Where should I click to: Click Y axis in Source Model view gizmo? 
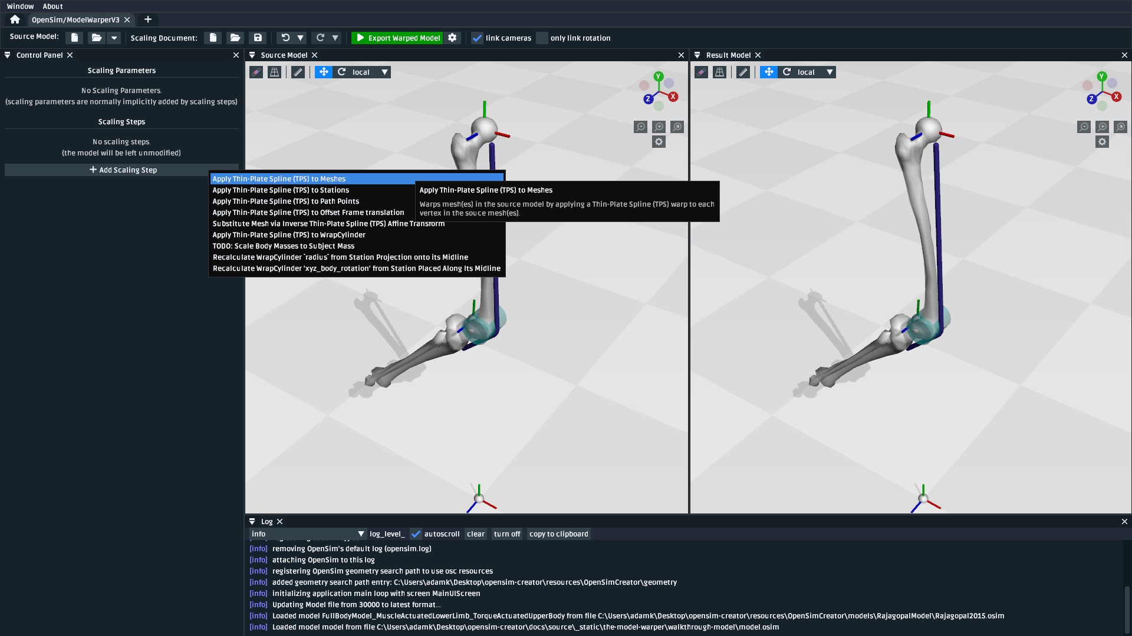click(659, 77)
